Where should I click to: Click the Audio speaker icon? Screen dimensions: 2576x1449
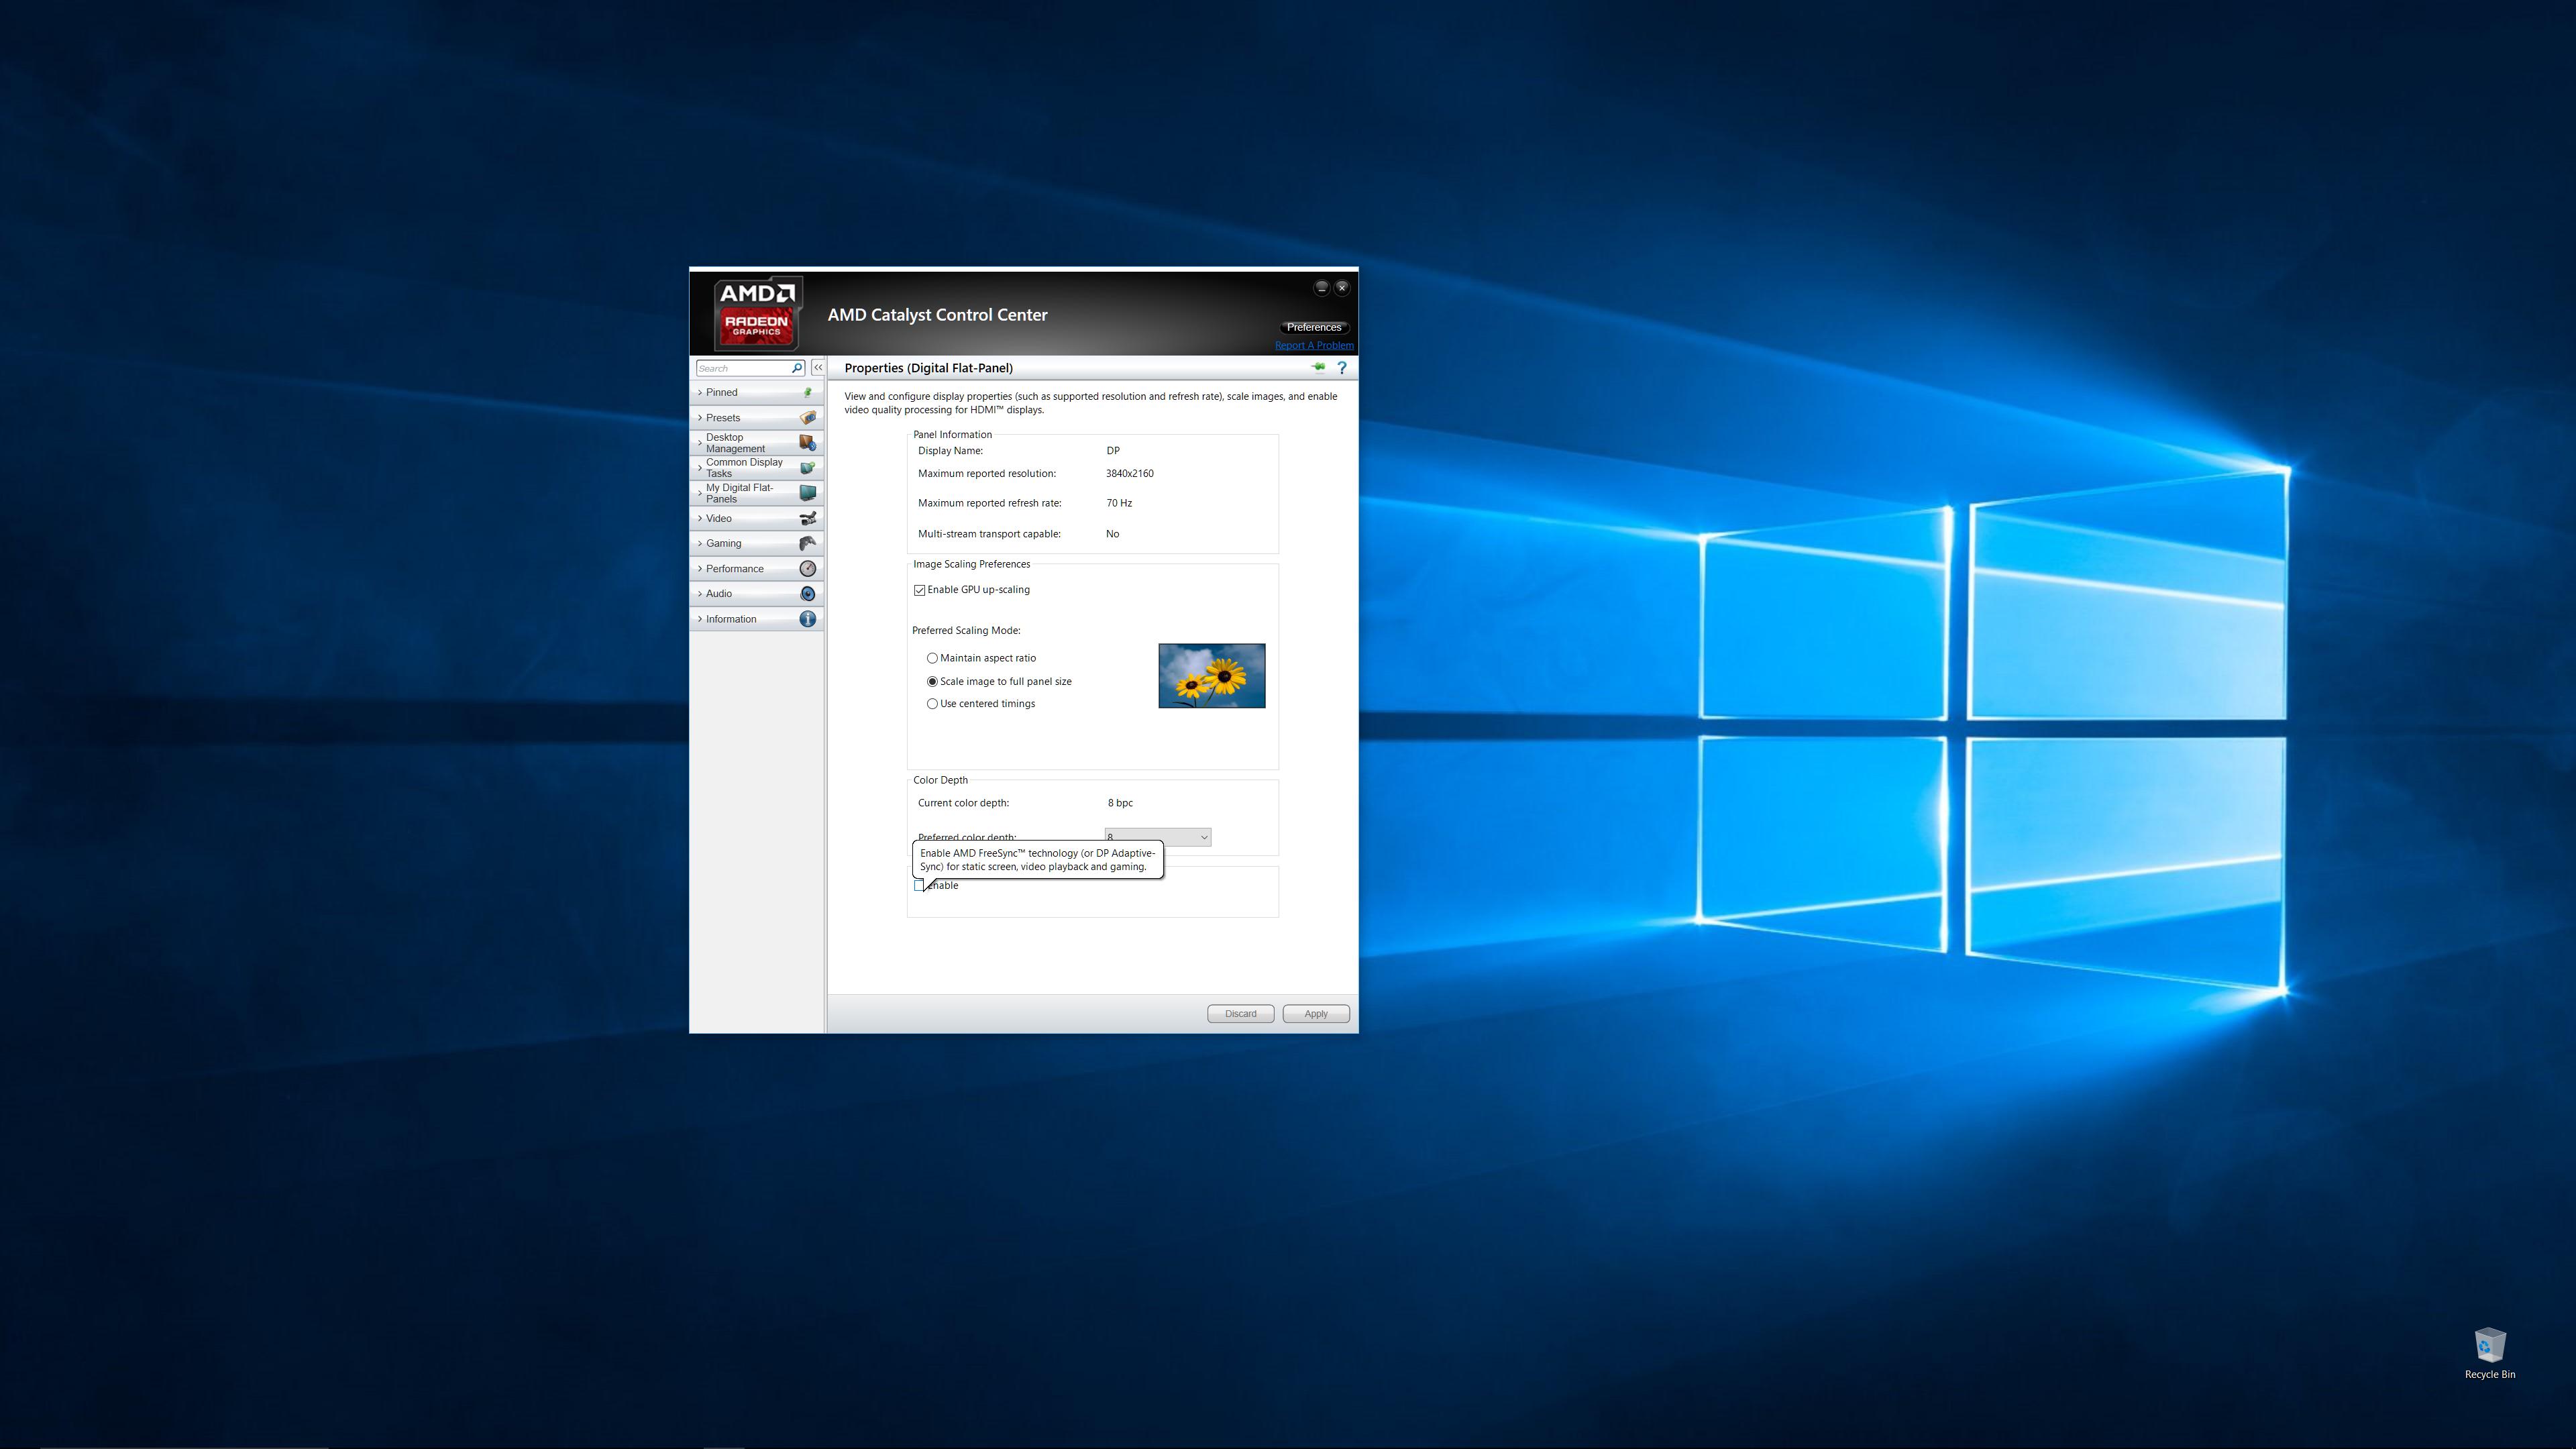807,594
